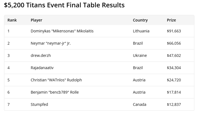Click the Rajadanaativ player name
199x114 pixels.
coord(42,68)
